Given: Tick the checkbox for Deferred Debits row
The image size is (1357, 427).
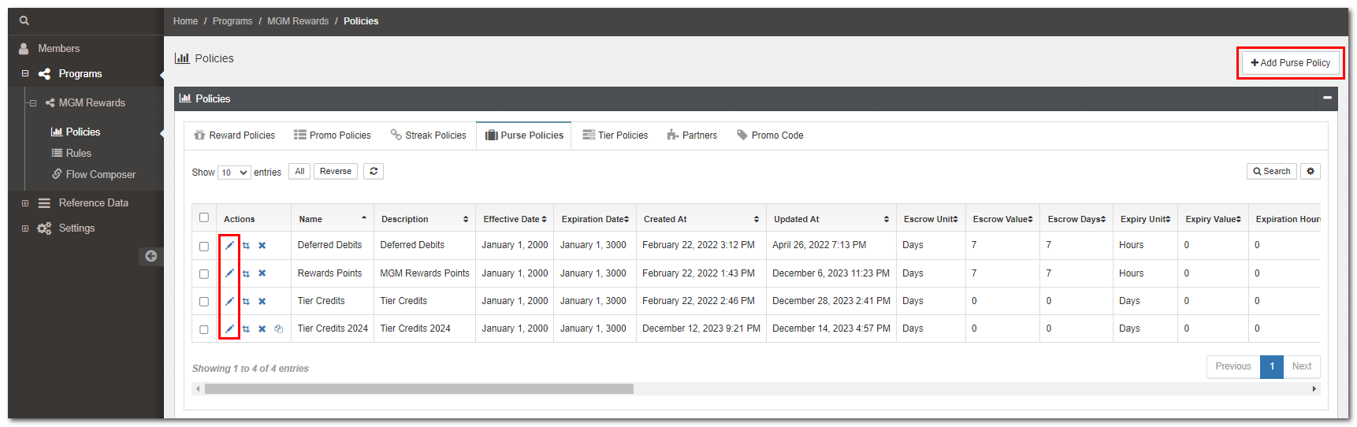Looking at the screenshot, I should tap(204, 246).
